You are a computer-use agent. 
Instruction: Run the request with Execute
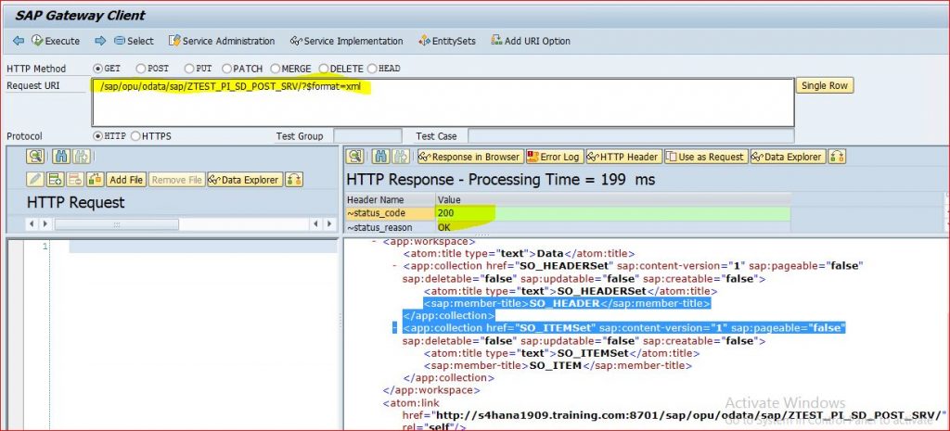56,41
